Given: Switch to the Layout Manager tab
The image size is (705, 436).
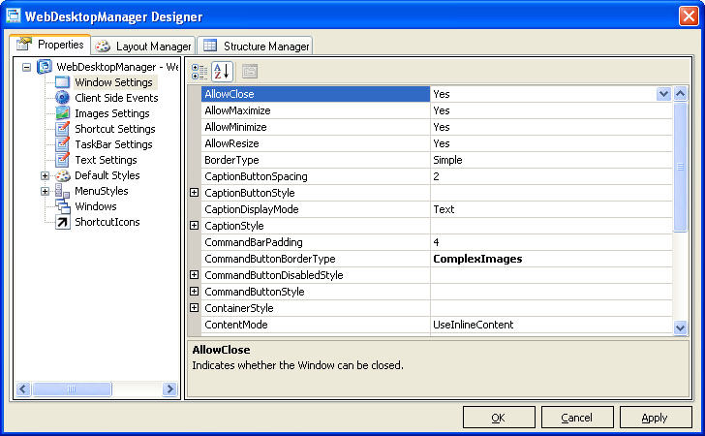Looking at the screenshot, I should (x=144, y=46).
